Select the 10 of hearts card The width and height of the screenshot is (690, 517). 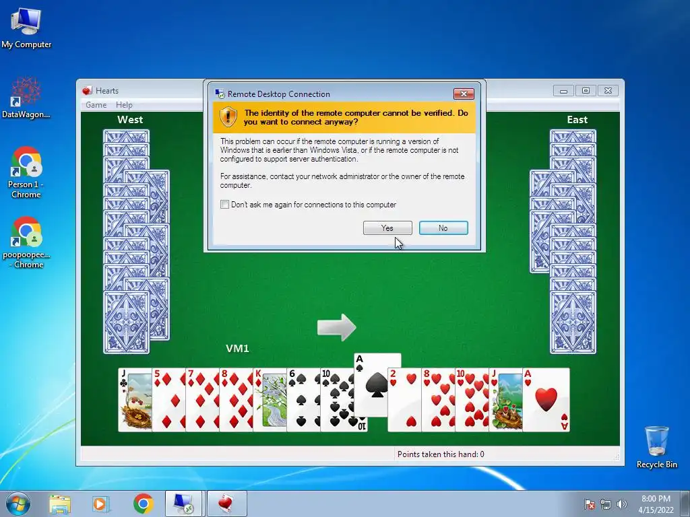pos(472,400)
